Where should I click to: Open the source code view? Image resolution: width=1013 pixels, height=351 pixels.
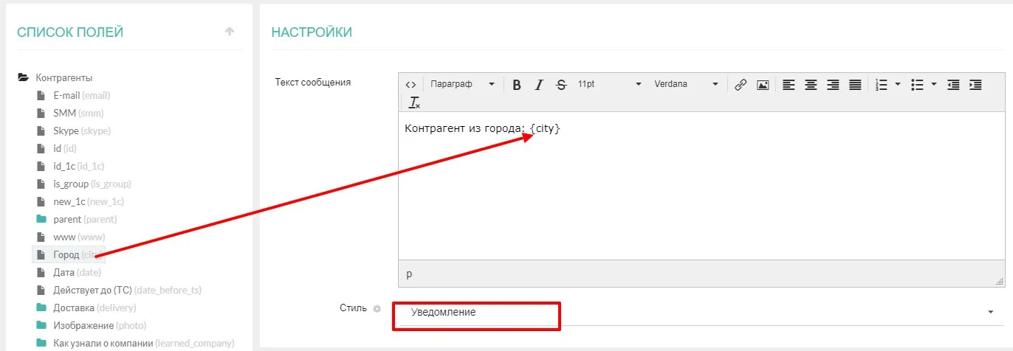click(411, 85)
